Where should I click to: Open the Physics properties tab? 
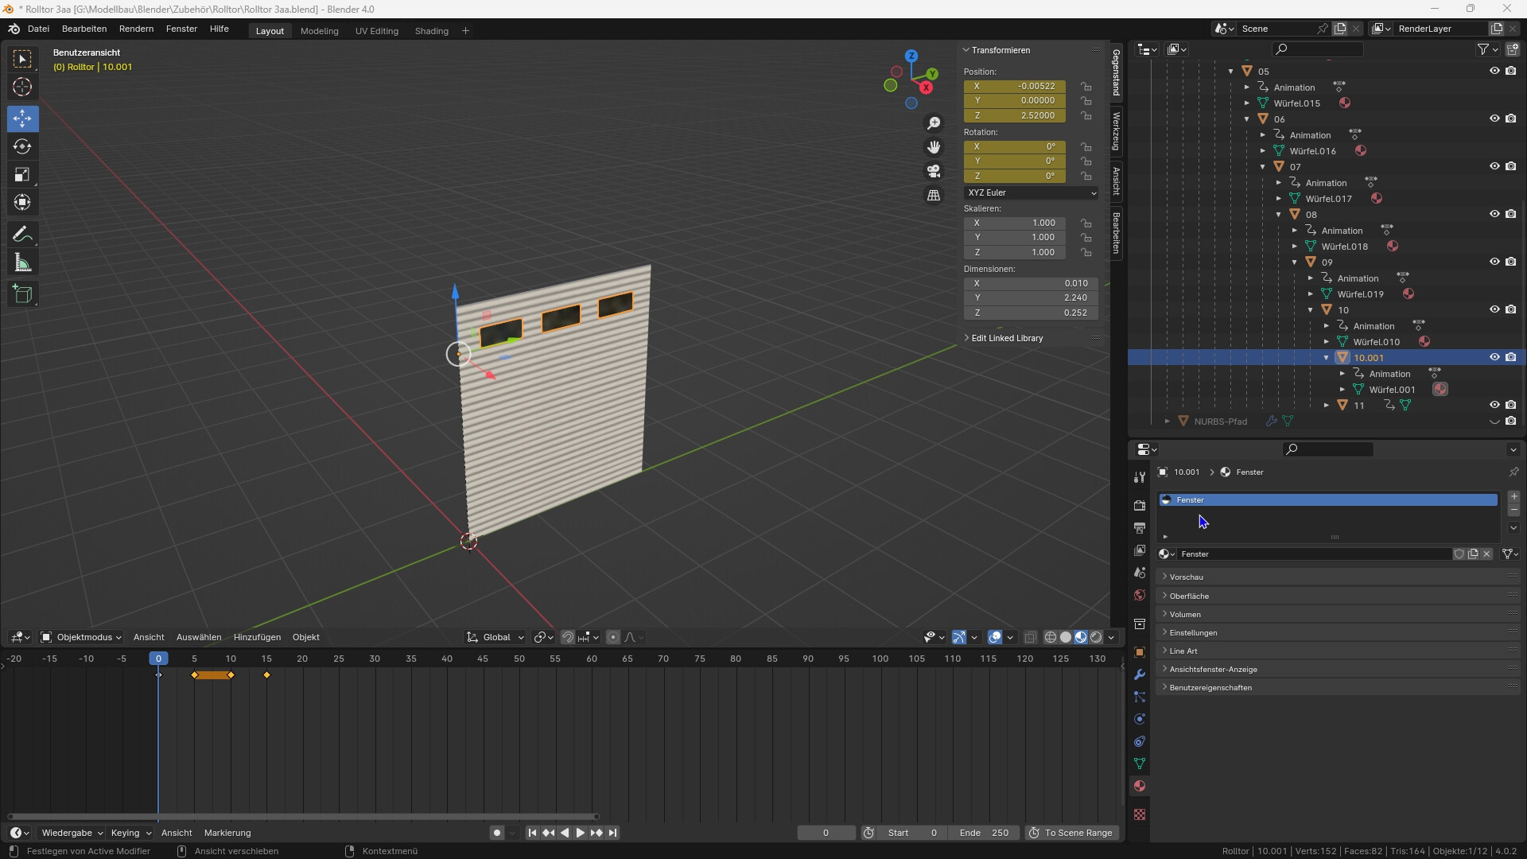click(x=1140, y=719)
